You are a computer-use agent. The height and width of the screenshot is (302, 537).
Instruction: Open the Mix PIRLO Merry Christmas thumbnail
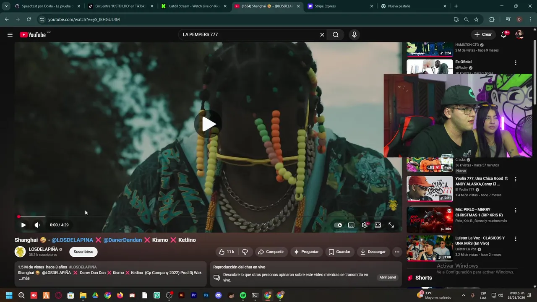pyautogui.click(x=430, y=220)
